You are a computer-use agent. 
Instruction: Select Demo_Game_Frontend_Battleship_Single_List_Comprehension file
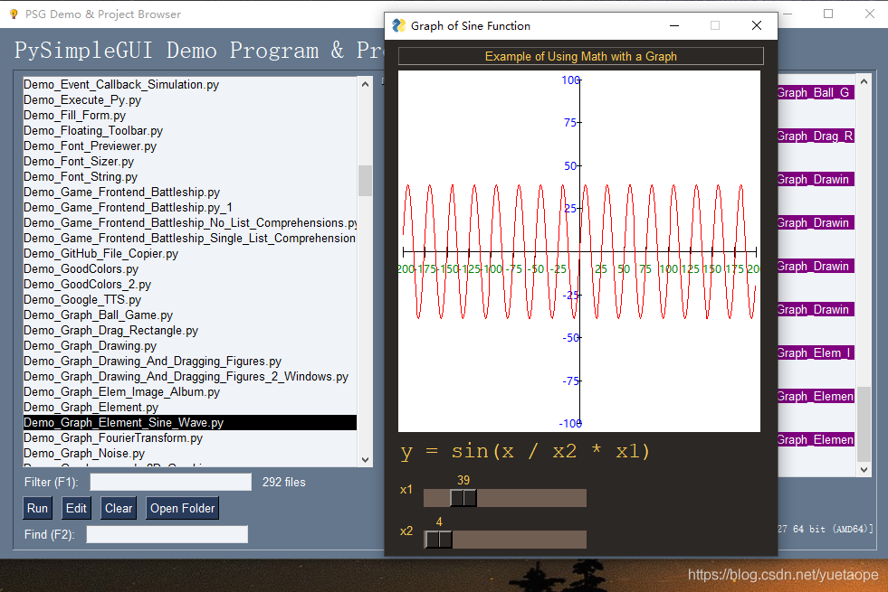(190, 238)
